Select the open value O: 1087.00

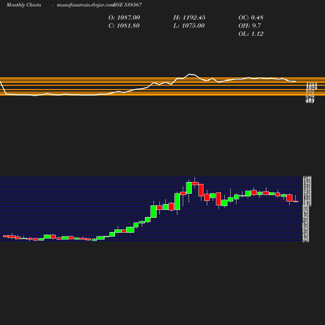click(124, 18)
